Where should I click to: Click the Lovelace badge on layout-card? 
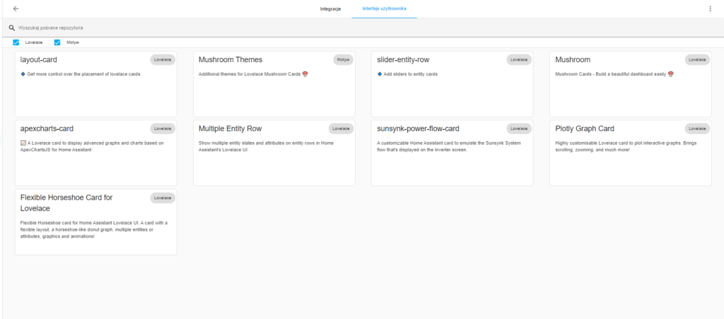point(162,60)
